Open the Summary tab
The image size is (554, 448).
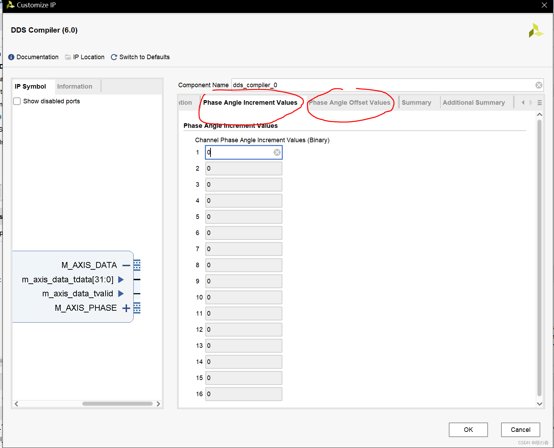click(x=416, y=103)
